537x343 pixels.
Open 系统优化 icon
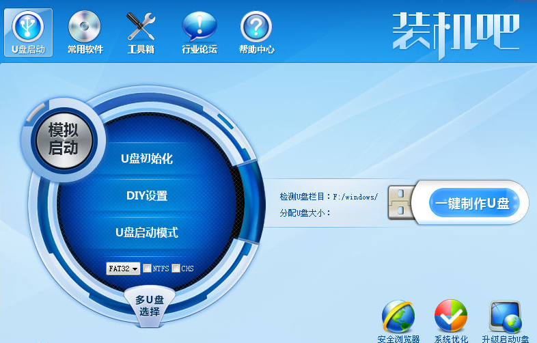click(x=451, y=322)
